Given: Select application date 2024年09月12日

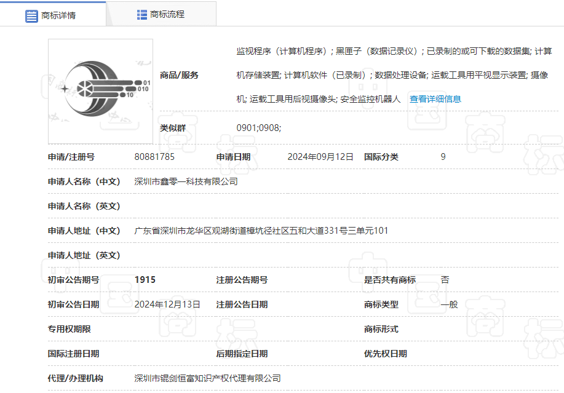Looking at the screenshot, I should point(320,157).
